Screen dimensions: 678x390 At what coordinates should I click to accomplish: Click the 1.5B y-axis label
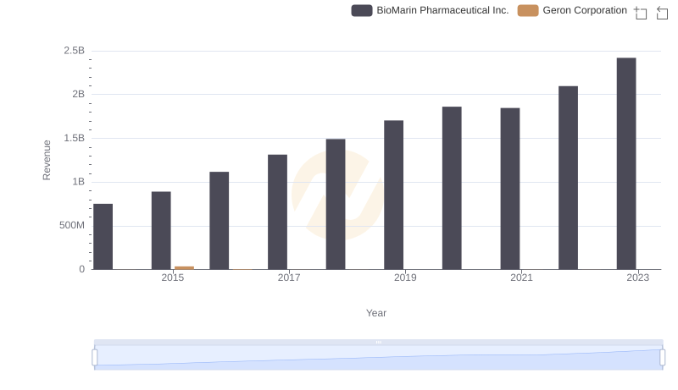coord(75,138)
